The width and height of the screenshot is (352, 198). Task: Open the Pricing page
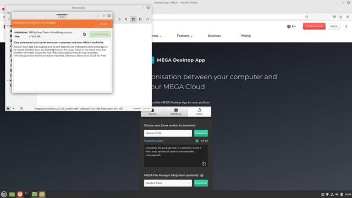tap(246, 36)
